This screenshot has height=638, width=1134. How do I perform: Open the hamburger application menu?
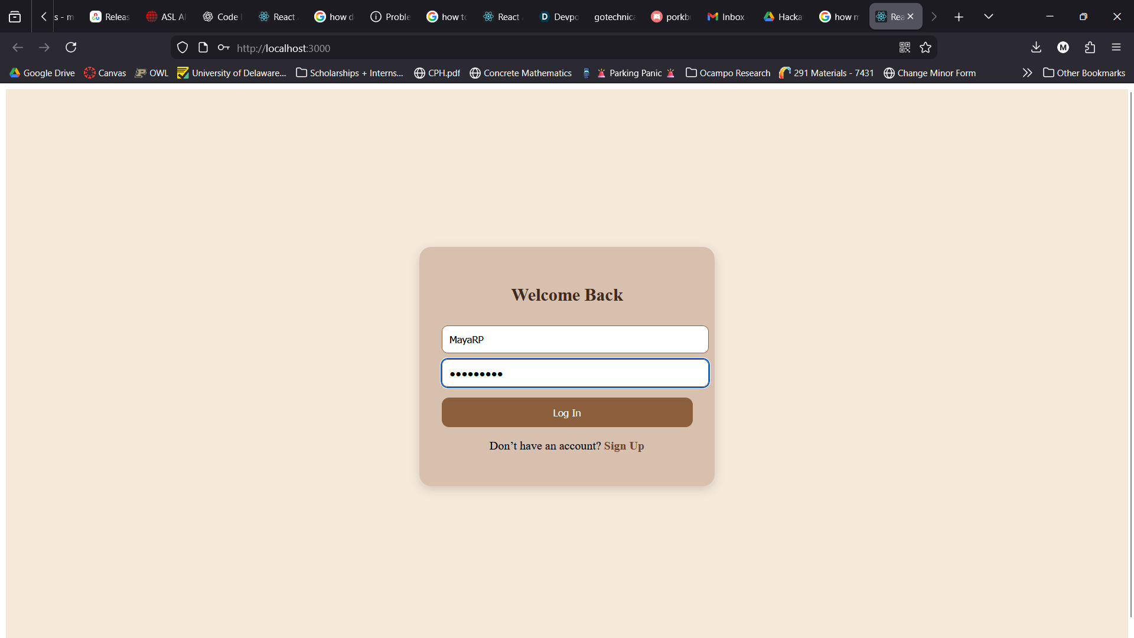(1116, 47)
